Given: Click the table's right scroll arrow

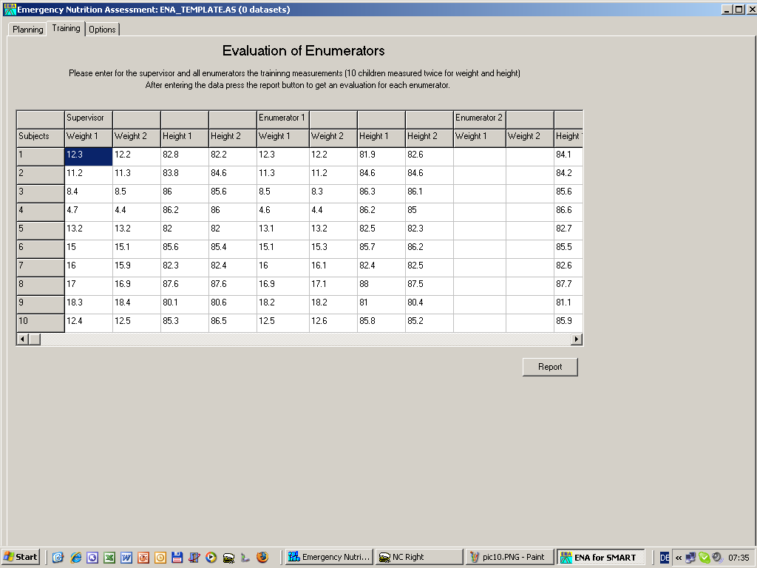Looking at the screenshot, I should 577,339.
